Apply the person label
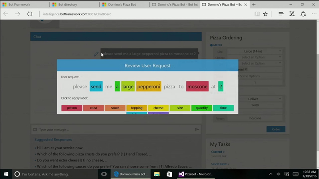319x179 pixels. click(x=72, y=108)
